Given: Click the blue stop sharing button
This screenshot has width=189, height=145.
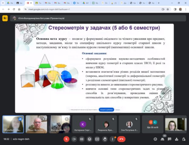Looking at the screenshot, I should (x=106, y=109).
